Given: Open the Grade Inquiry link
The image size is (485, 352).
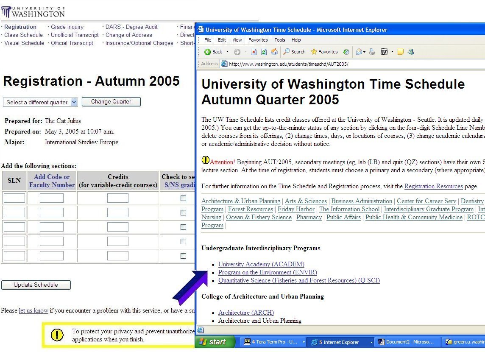Looking at the screenshot, I should [67, 27].
